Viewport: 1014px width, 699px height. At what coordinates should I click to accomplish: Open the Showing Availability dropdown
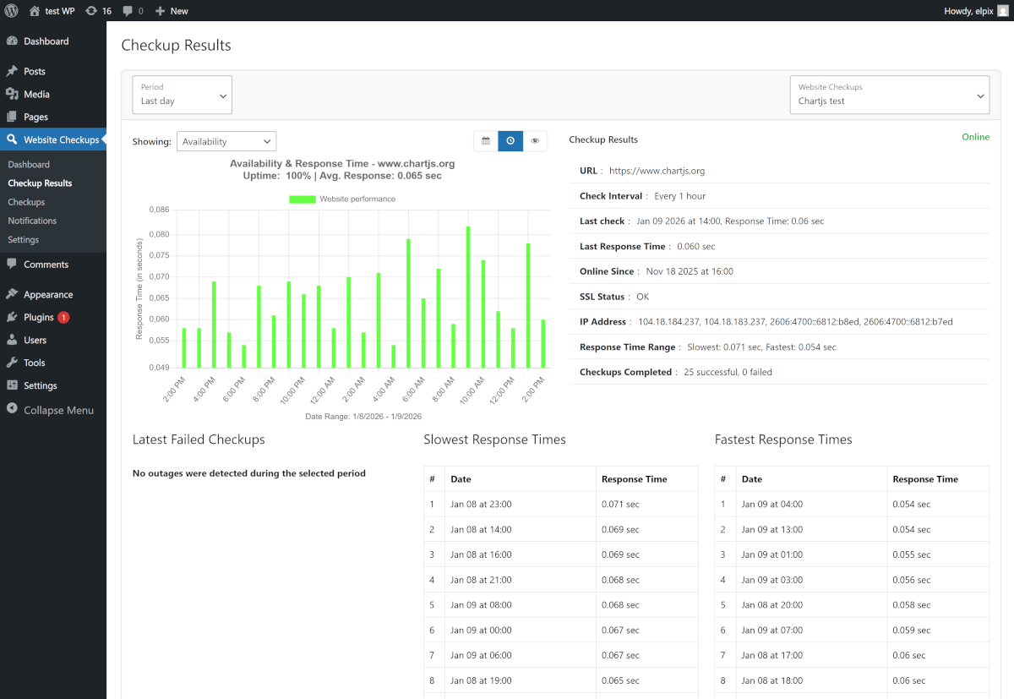click(x=226, y=142)
